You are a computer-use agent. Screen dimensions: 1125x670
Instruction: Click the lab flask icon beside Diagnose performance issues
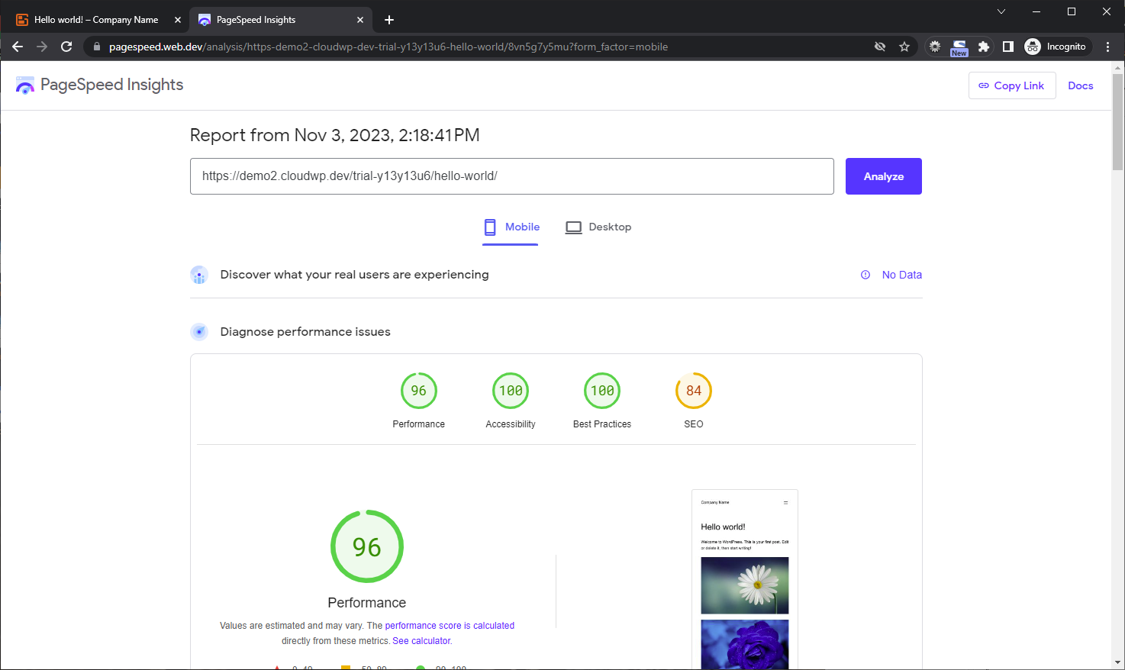(x=199, y=331)
